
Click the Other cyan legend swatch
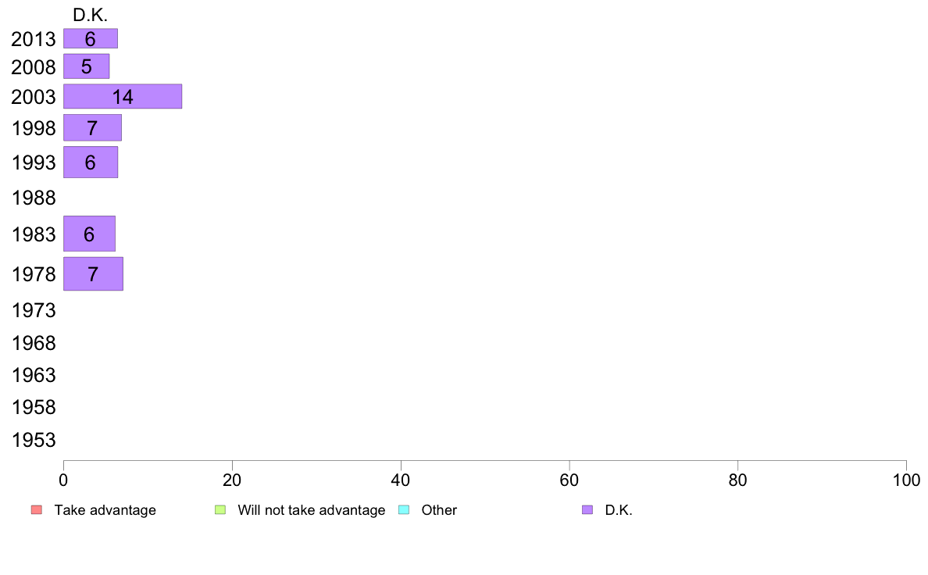[404, 510]
